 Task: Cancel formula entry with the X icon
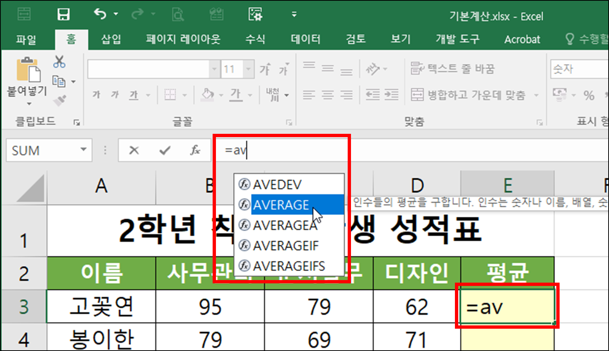click(x=134, y=150)
